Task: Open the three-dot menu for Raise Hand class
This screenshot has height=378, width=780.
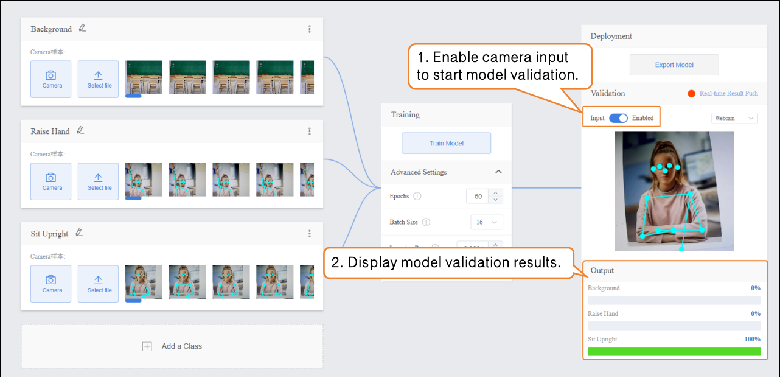Action: click(310, 131)
